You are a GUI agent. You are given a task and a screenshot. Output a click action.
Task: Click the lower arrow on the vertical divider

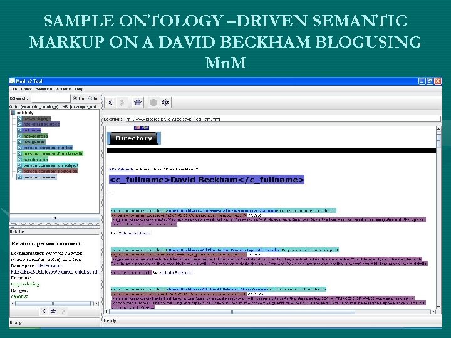point(101,100)
